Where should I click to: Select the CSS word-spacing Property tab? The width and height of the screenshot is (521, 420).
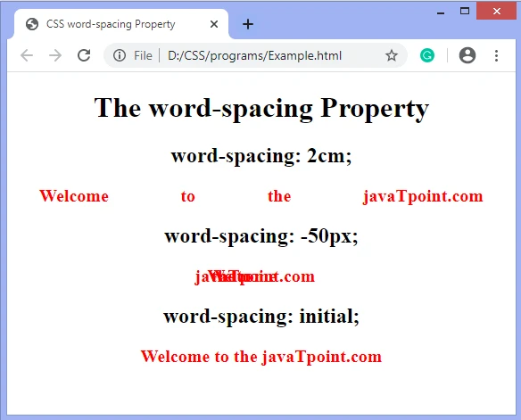[121, 24]
